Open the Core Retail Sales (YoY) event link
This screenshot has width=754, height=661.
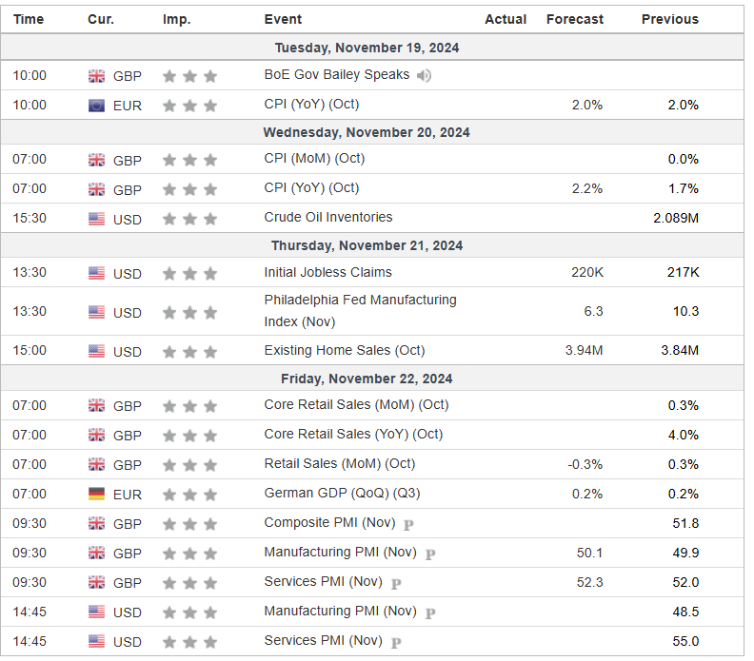[x=353, y=434]
